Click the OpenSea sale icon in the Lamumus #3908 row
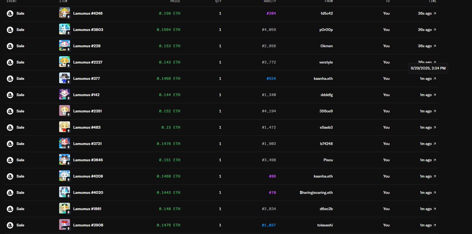 (x=10, y=225)
